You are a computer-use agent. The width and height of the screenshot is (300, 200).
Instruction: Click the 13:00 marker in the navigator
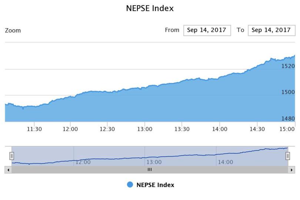click(154, 162)
